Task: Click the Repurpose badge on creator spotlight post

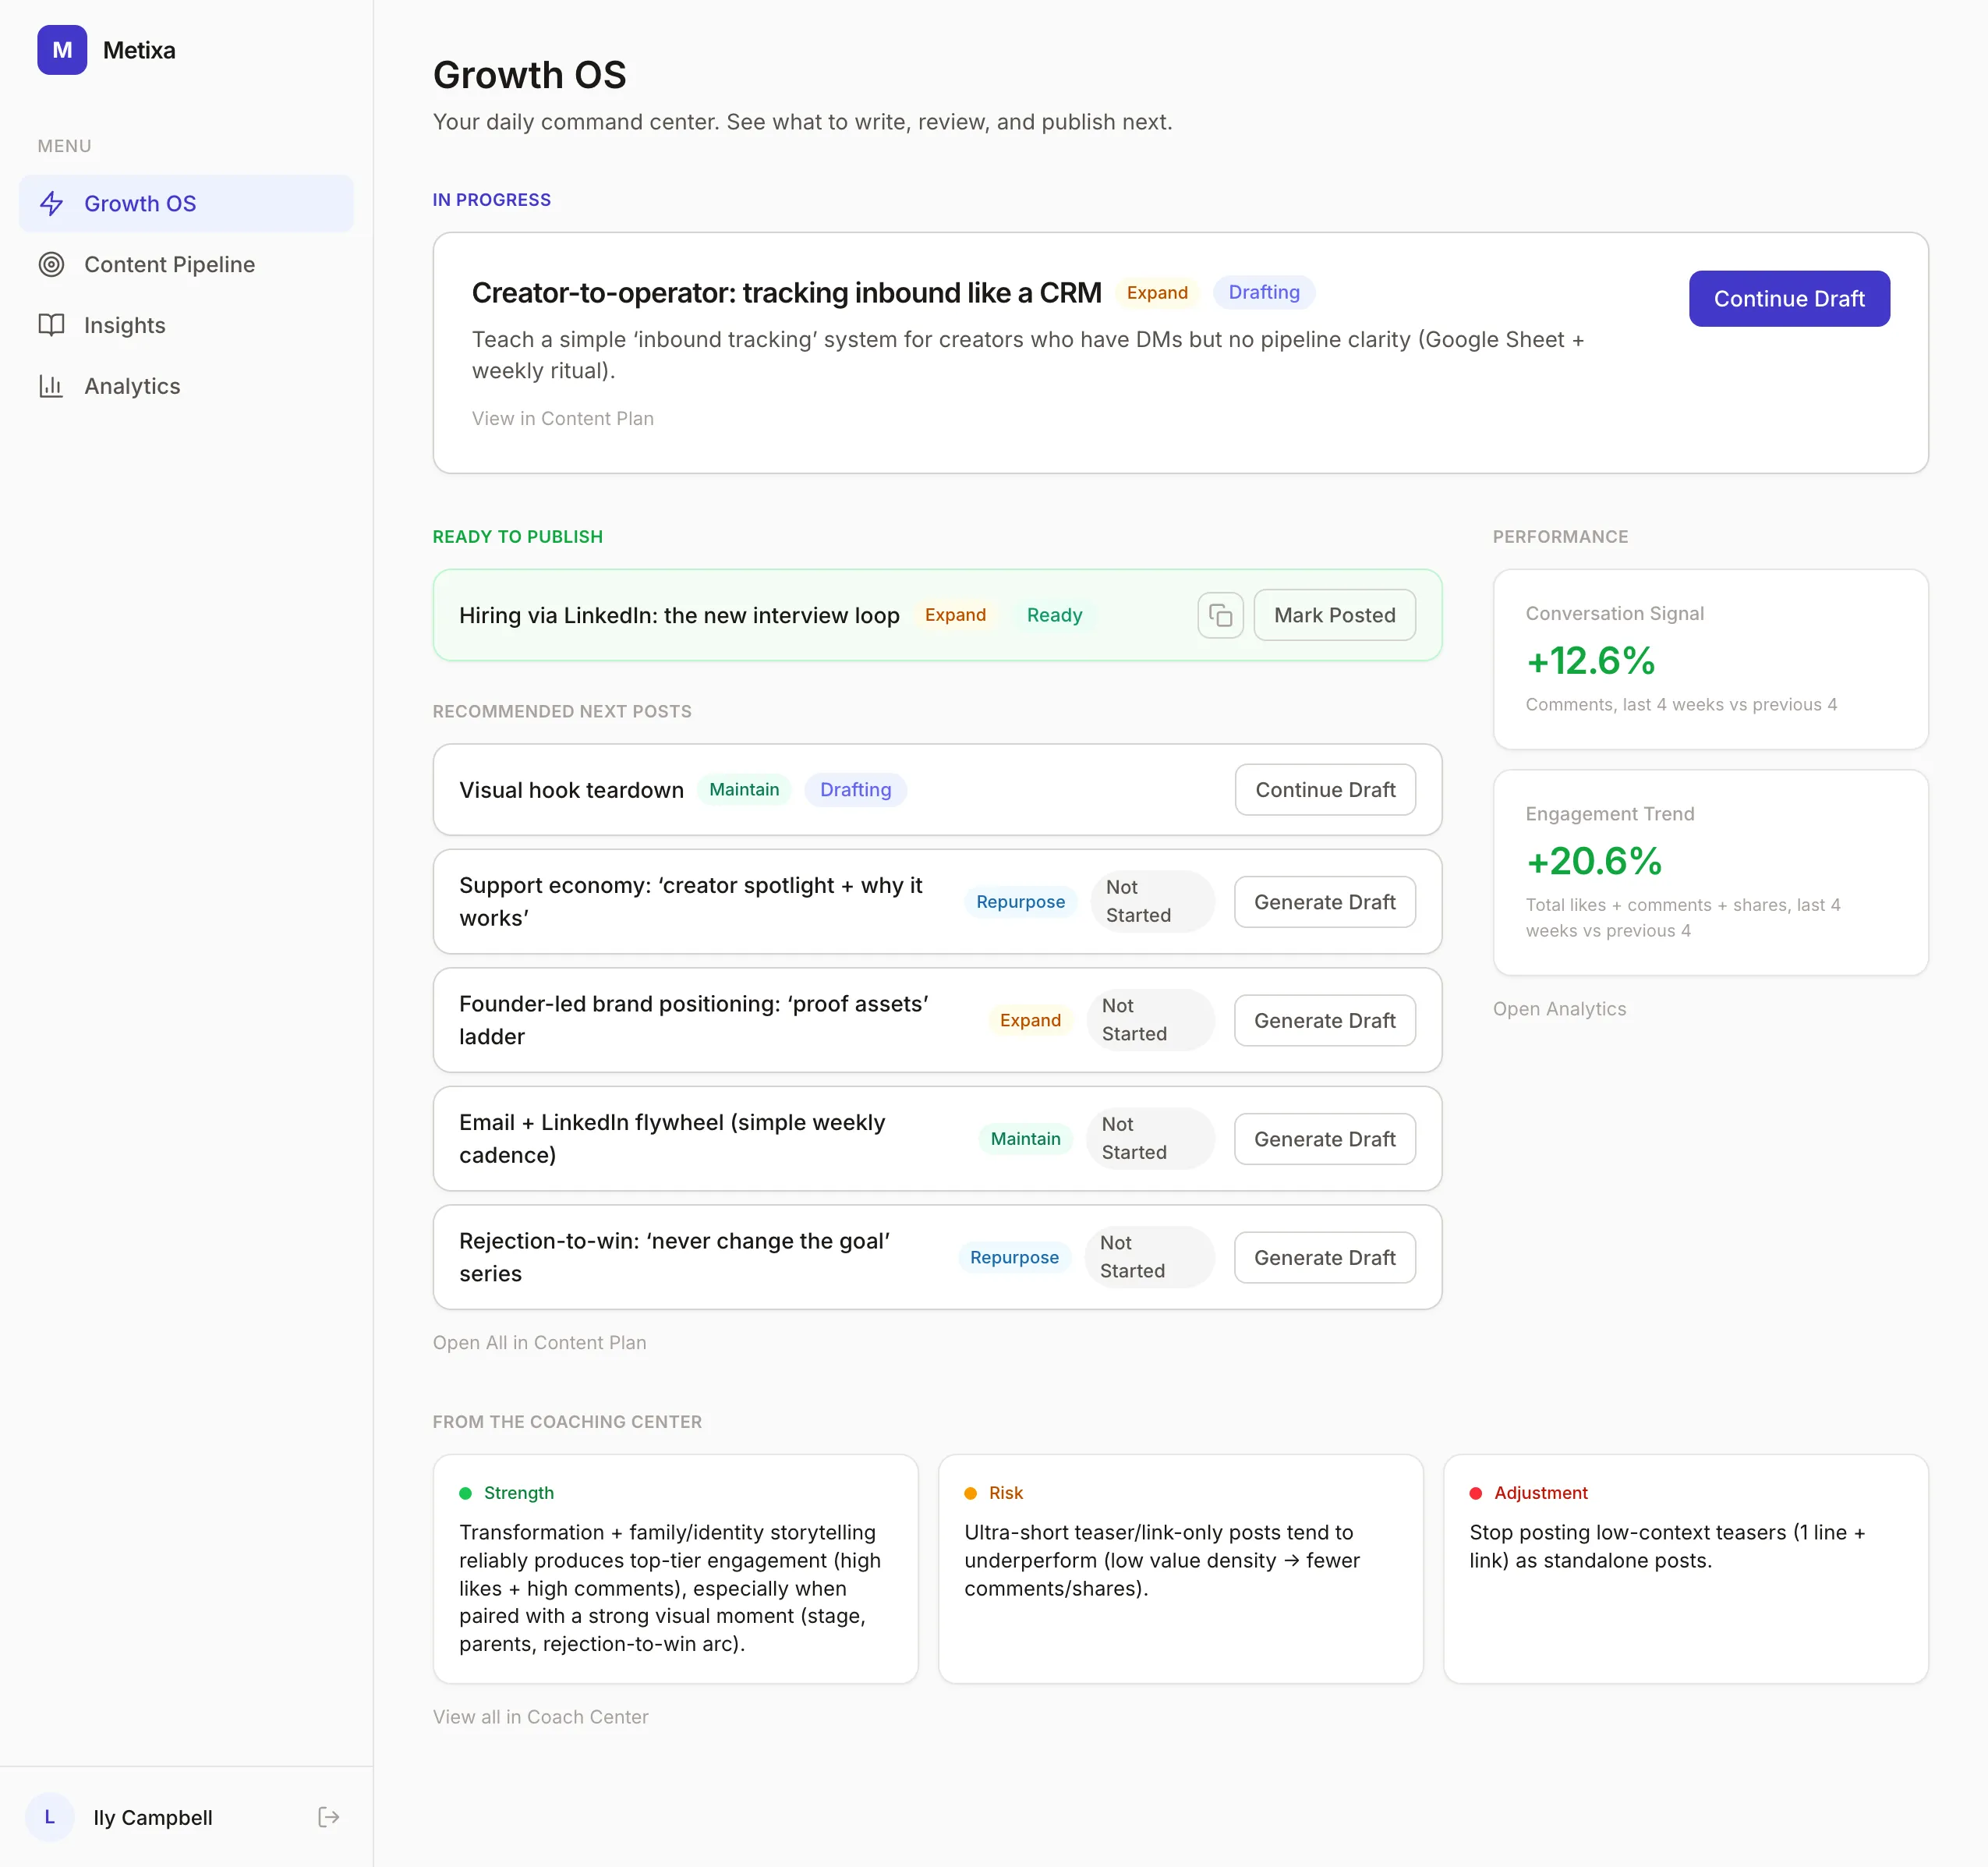Action: [x=1020, y=902]
